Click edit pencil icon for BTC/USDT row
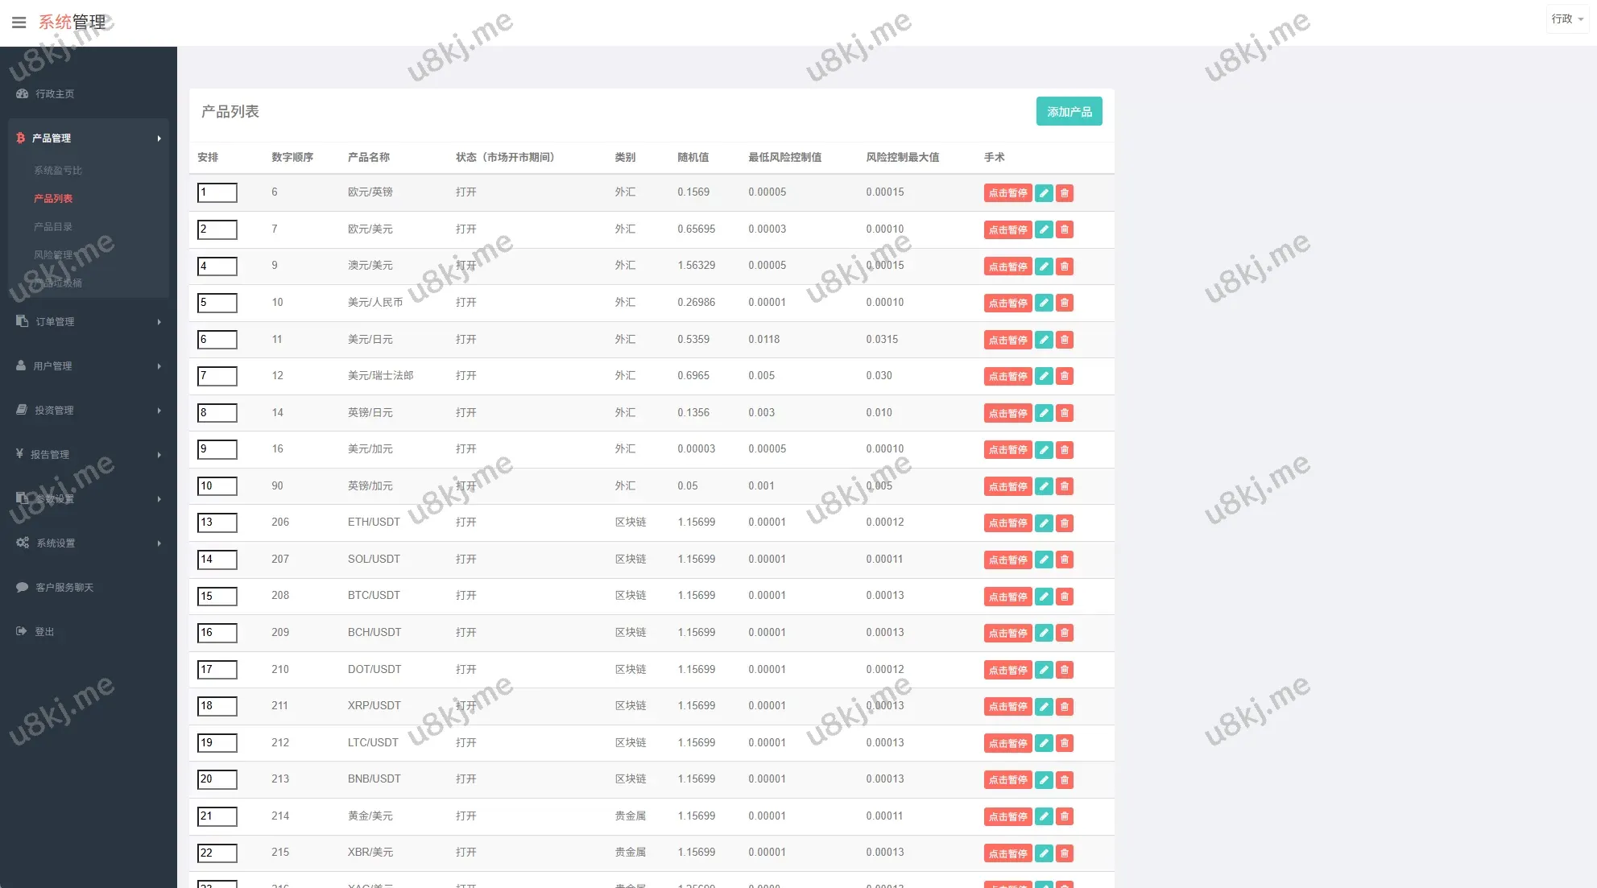Image resolution: width=1597 pixels, height=888 pixels. 1044,597
